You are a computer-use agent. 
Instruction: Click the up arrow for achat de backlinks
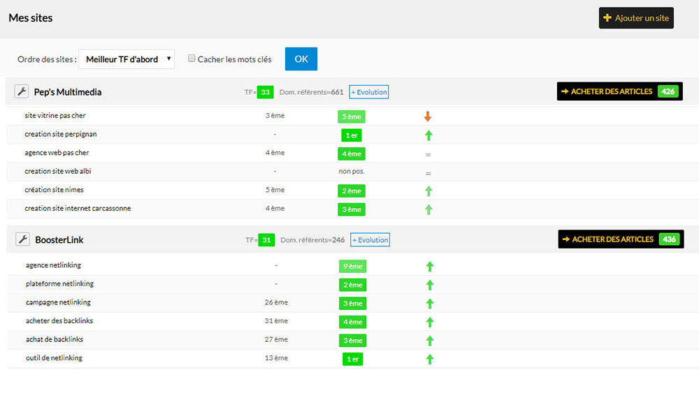(430, 341)
